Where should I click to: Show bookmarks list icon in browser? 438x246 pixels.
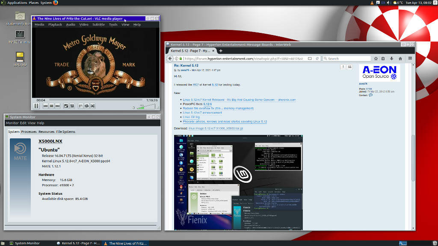click(383, 59)
